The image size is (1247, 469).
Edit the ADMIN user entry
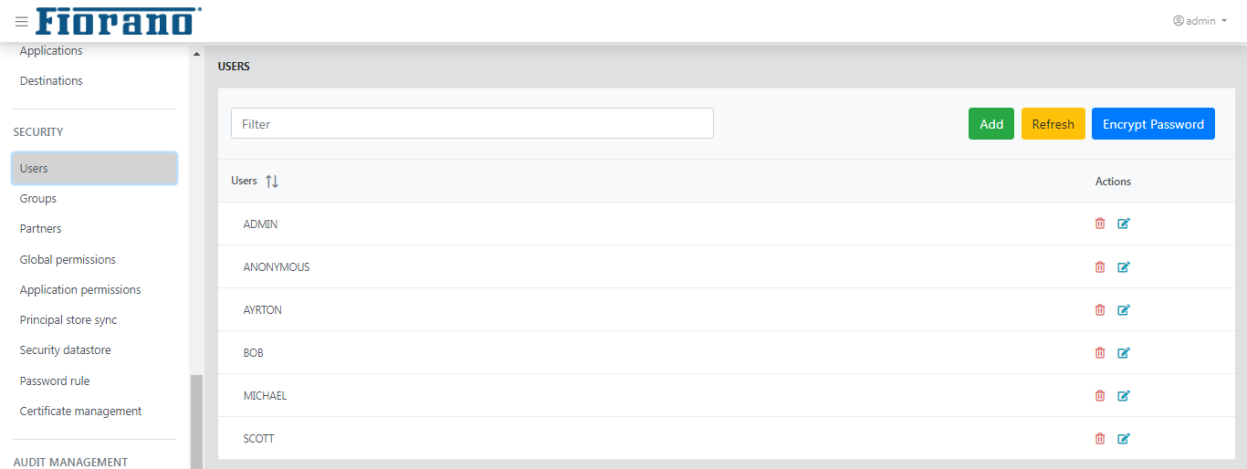click(x=1124, y=224)
